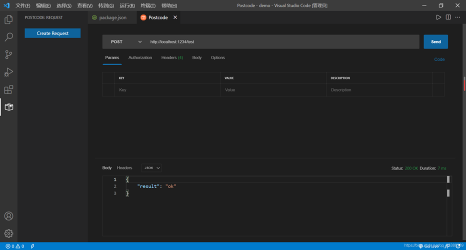Switch to the Postcode tab
466x250 pixels.
(158, 17)
